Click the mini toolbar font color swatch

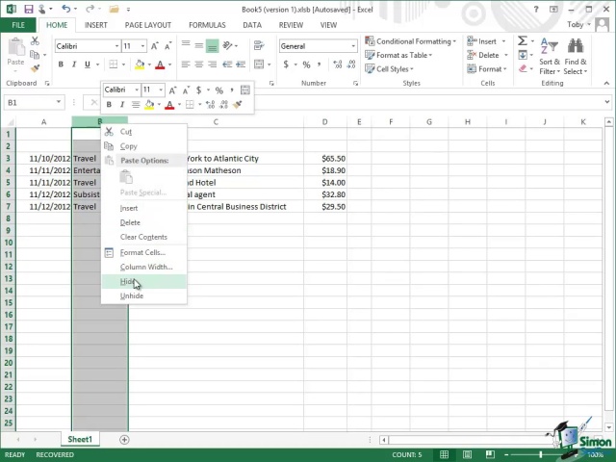[169, 105]
